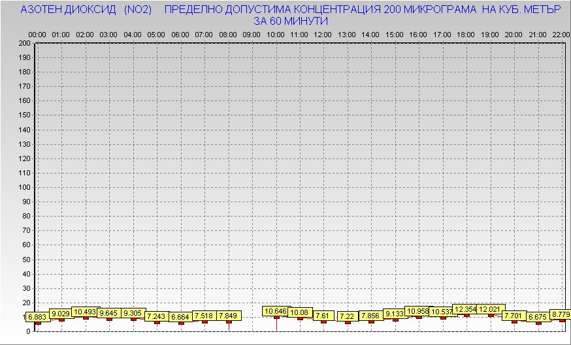
Task: Click the 10.08 value label
Action: click(x=299, y=312)
